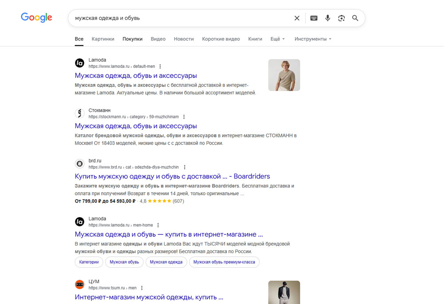Clear the search query with the X icon

coord(297,18)
